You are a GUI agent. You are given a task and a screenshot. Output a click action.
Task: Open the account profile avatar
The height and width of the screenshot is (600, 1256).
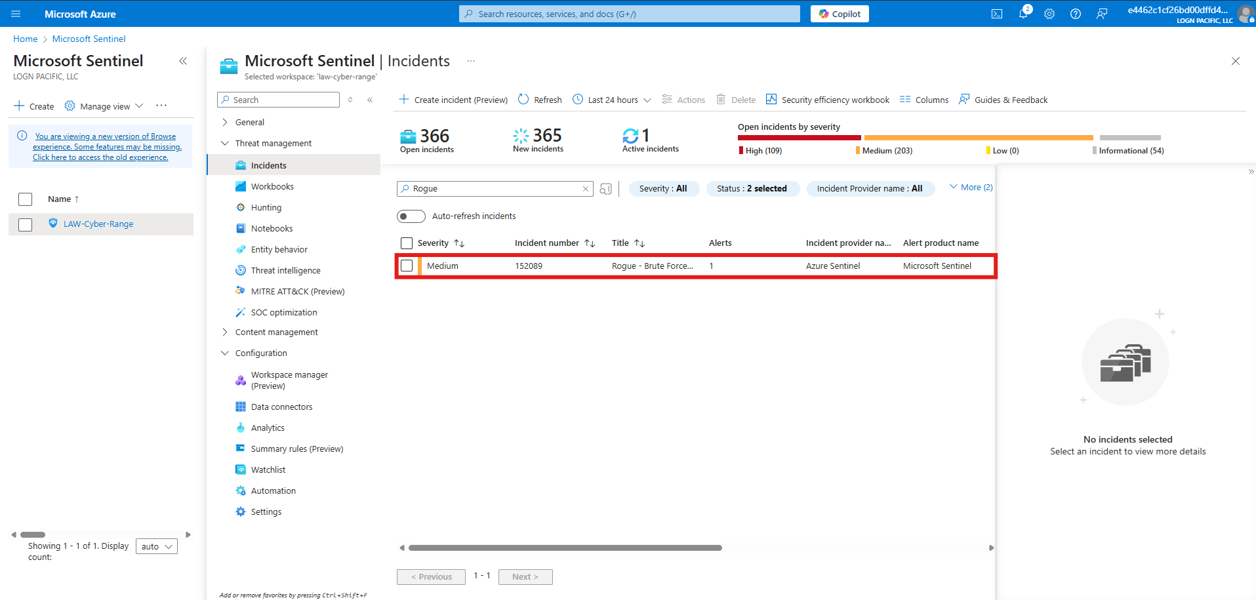(x=1245, y=14)
